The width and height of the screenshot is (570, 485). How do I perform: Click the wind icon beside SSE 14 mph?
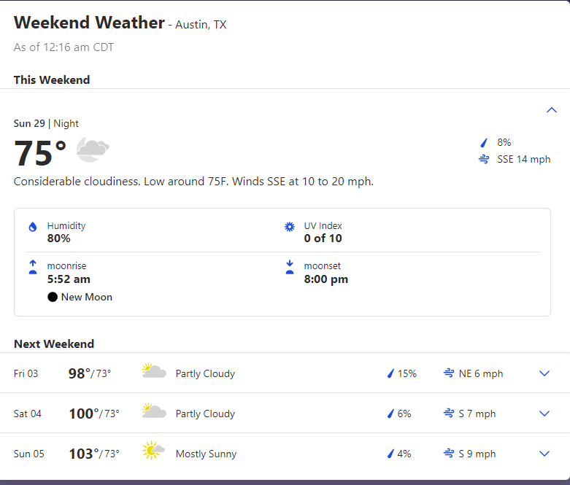pyautogui.click(x=483, y=159)
